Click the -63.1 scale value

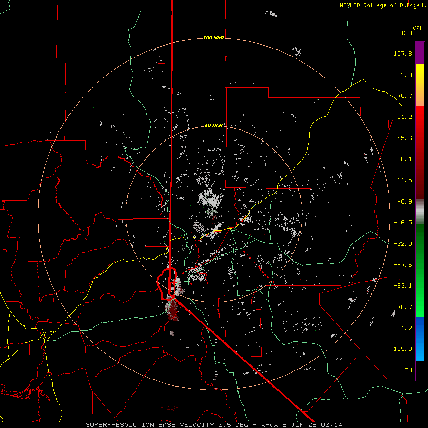(403, 286)
